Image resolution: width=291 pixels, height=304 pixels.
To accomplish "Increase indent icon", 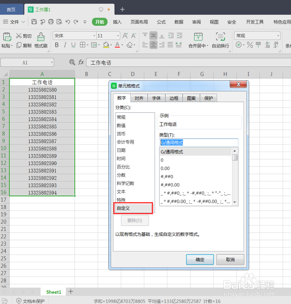I will 179,35.
